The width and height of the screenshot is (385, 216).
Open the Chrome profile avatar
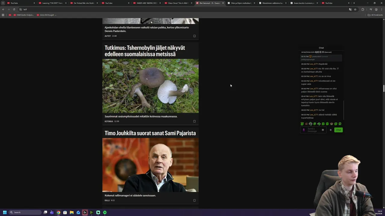click(x=376, y=9)
